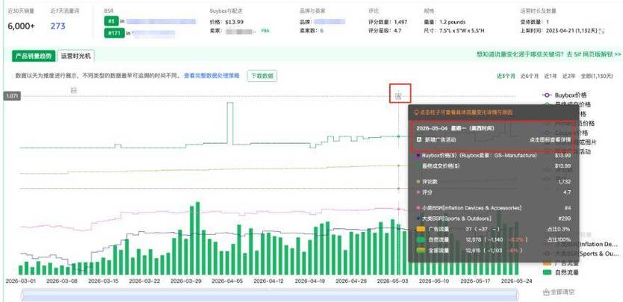
Task: Click the date range slider bar below chart
Action: (270, 295)
